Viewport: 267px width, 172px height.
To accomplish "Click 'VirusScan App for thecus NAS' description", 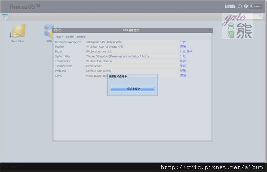I will point(104,47).
